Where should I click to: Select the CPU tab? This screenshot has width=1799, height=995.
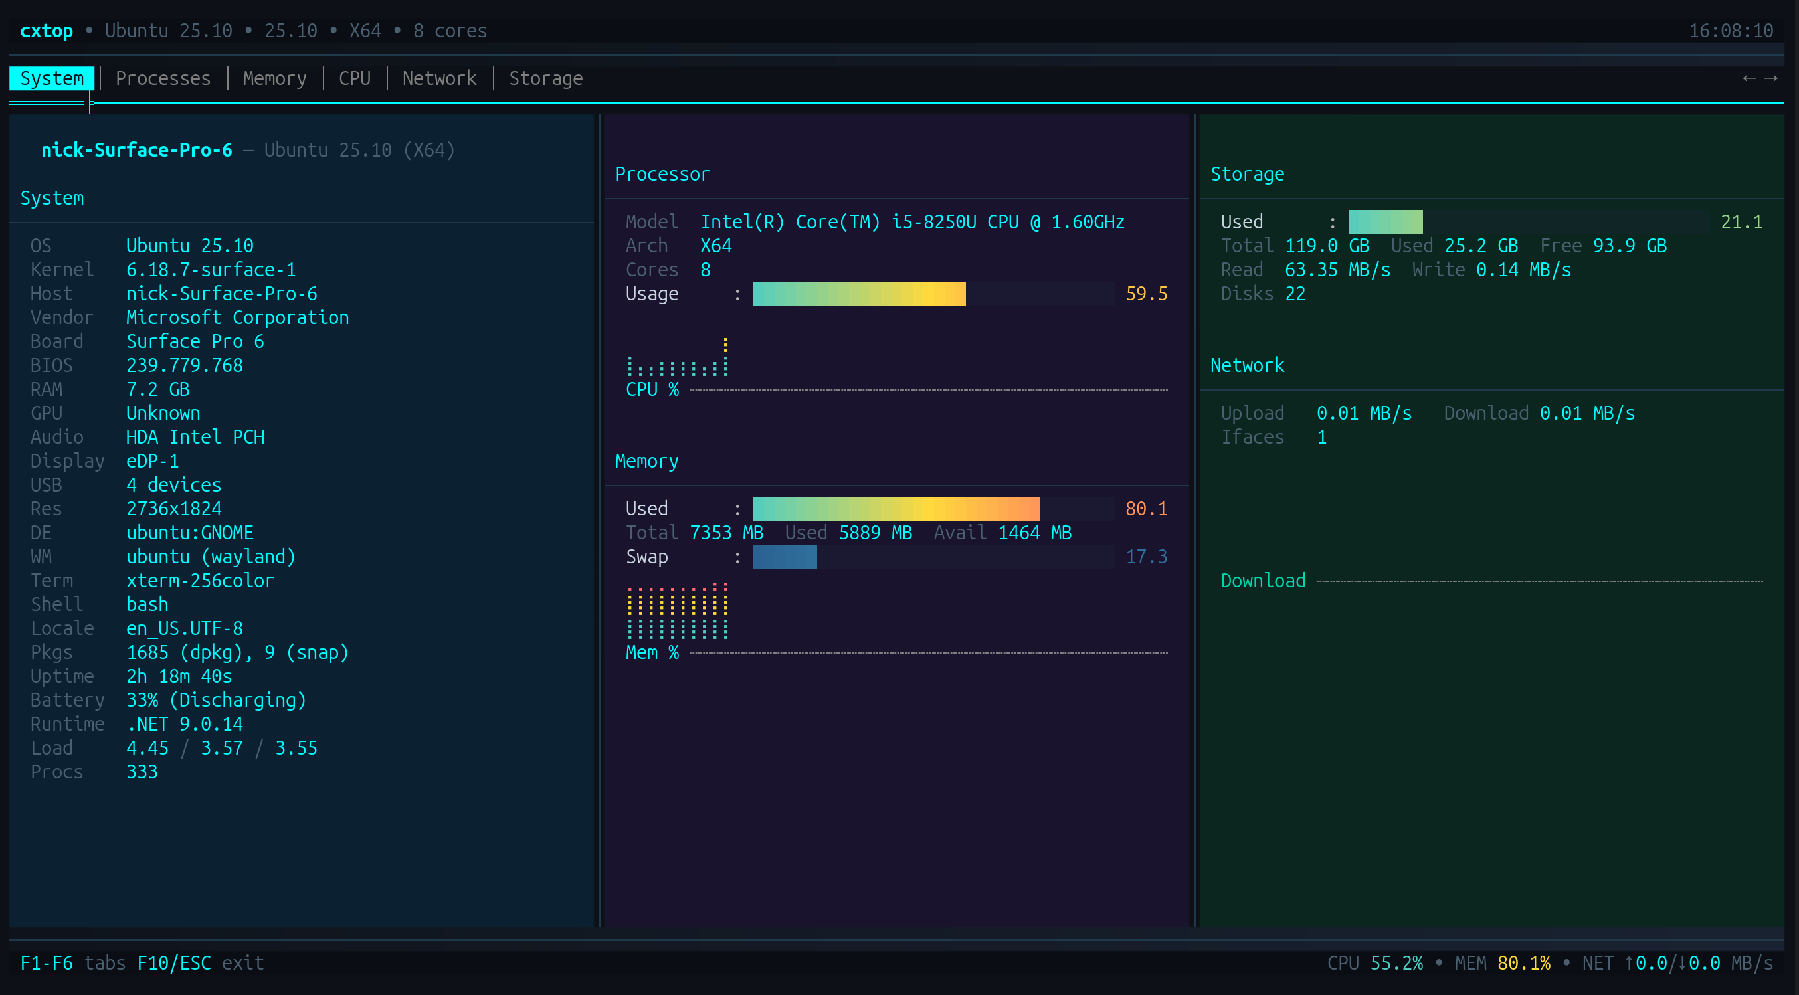354,78
